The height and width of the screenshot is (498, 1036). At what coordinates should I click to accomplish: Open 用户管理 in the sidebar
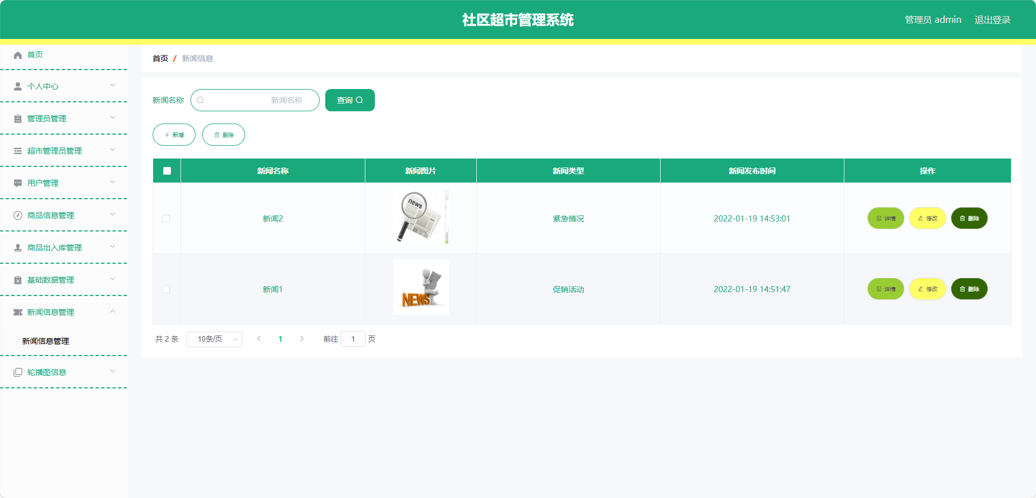coord(63,183)
